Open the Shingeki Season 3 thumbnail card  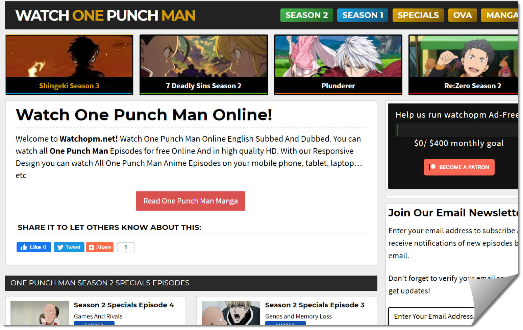[69, 65]
